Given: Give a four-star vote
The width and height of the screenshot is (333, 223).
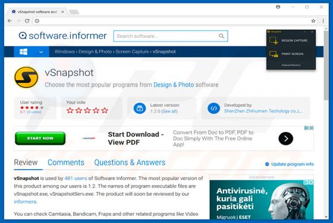Looking at the screenshot, I should tap(96, 110).
